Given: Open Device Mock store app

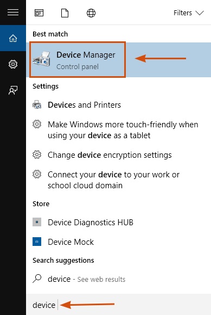Looking at the screenshot, I should 118,242.
